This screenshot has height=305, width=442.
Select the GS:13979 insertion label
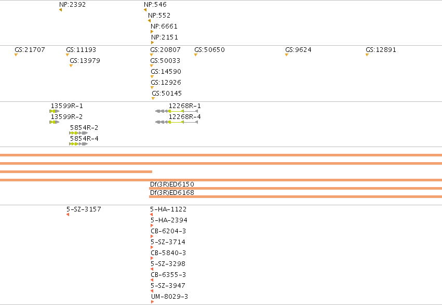point(85,61)
